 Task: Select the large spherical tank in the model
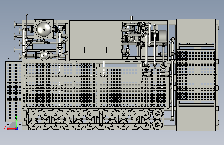point(44,29)
